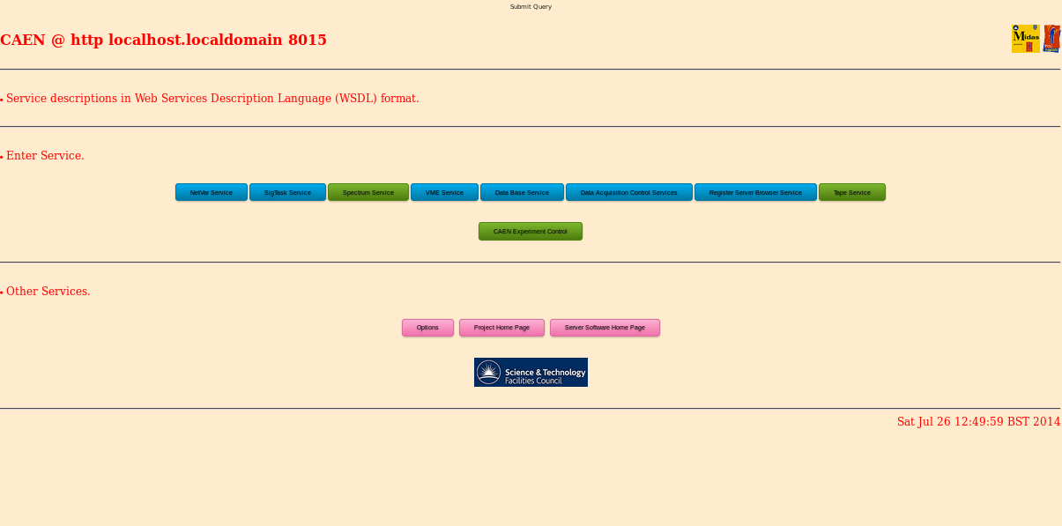Launch CAEN Experiment Control

[x=530, y=231]
